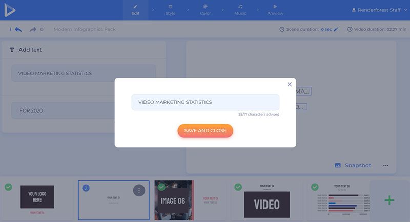Switch to the Color tab
The height and width of the screenshot is (222, 410).
pyautogui.click(x=205, y=10)
